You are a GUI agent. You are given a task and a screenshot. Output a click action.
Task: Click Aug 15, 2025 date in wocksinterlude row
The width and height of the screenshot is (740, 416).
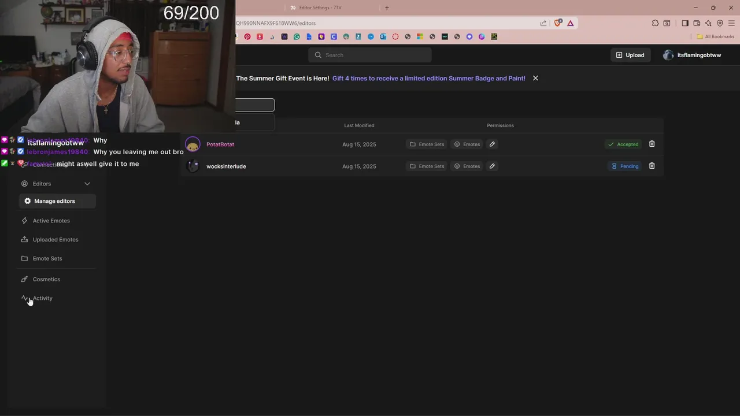[x=359, y=166]
